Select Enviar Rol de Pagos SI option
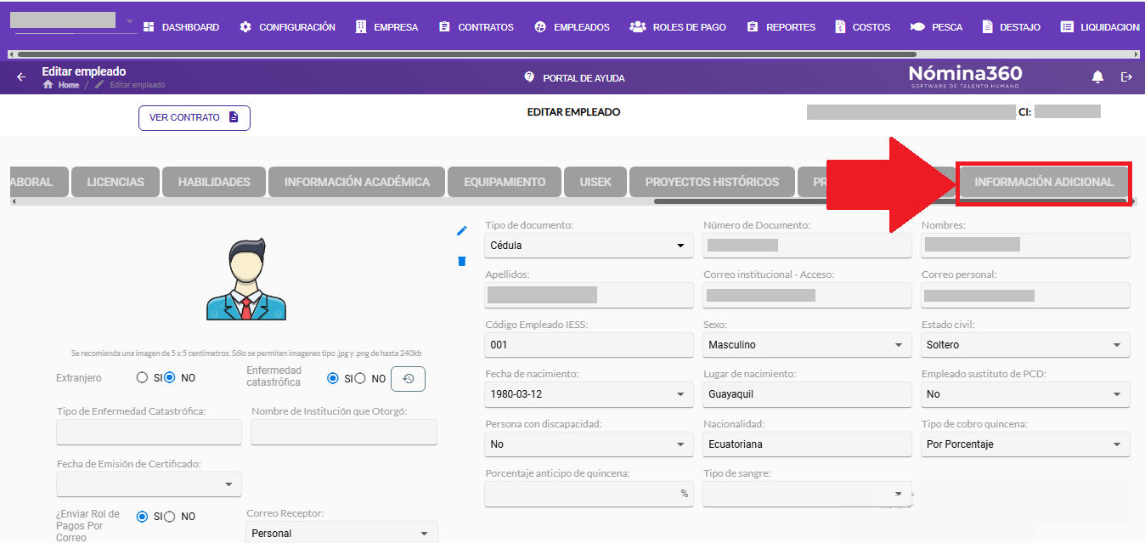 pos(142,517)
